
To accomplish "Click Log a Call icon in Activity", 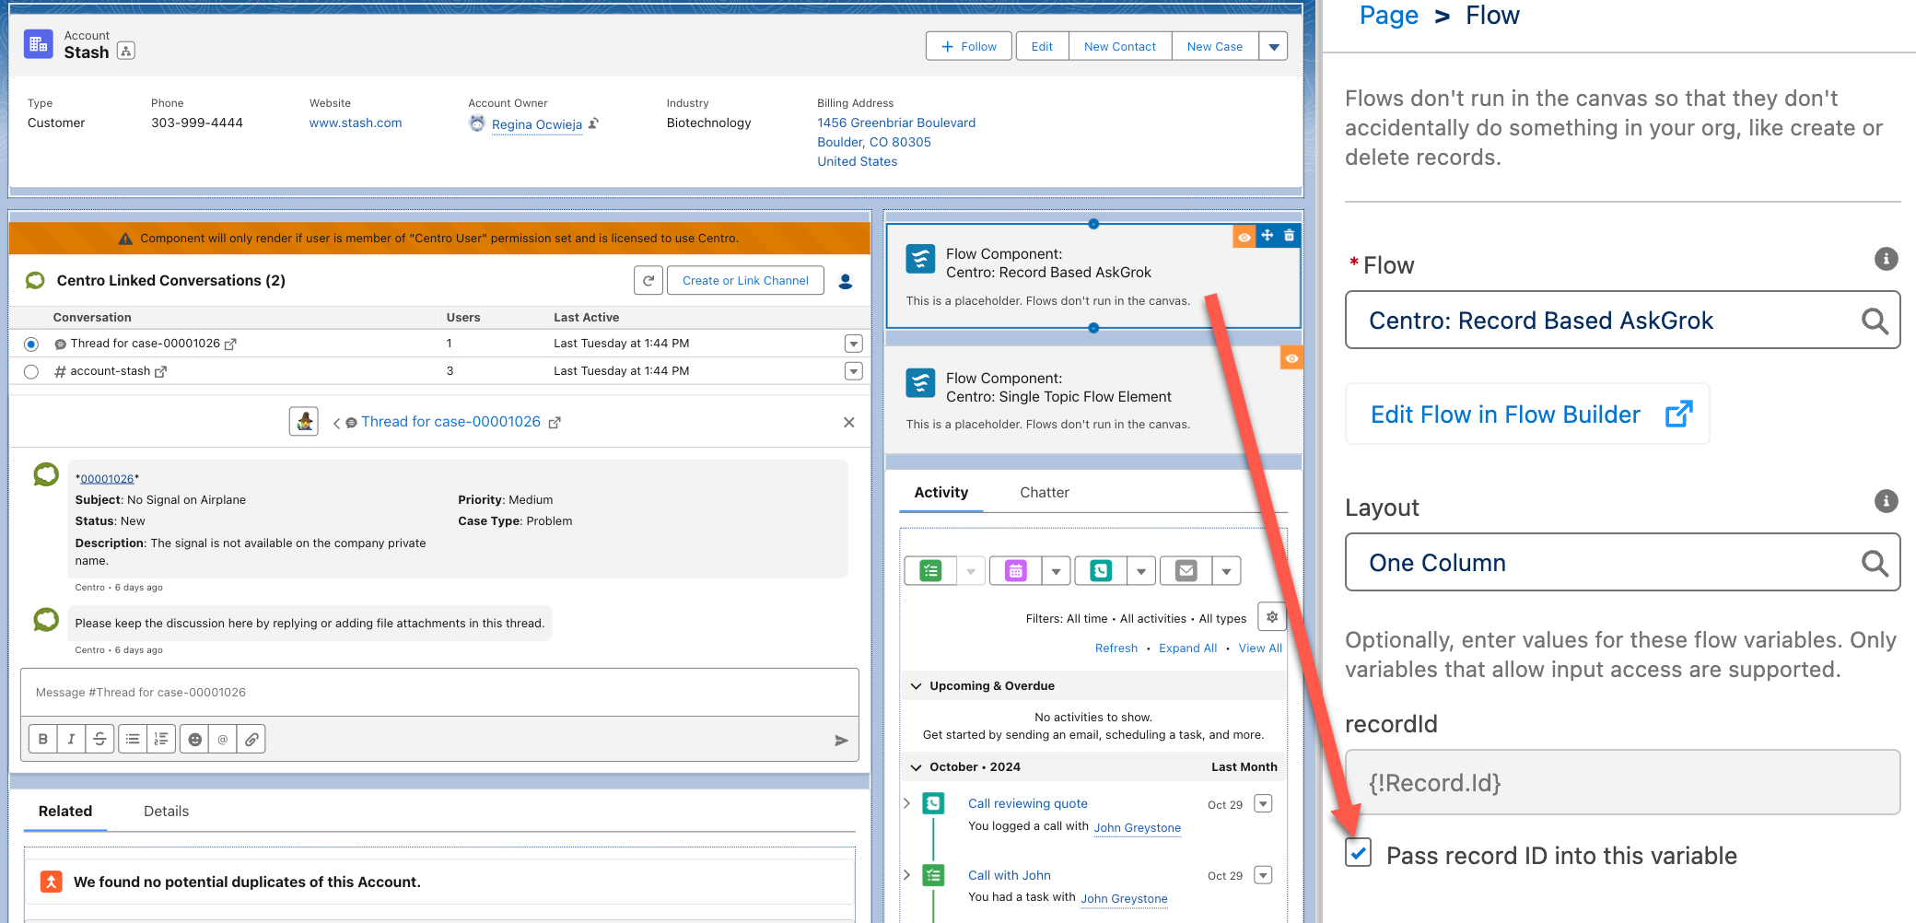I will 1101,571.
